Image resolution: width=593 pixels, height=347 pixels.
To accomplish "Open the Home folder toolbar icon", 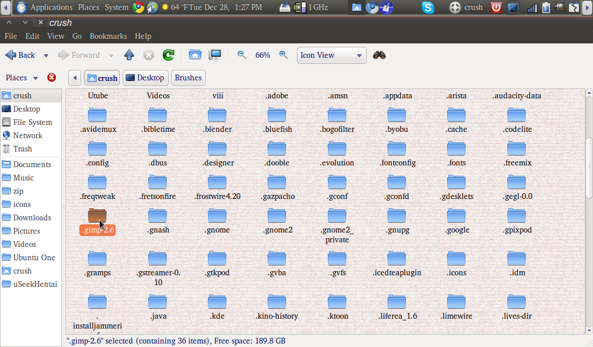I will click(x=196, y=55).
